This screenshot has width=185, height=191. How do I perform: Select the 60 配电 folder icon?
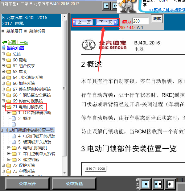click(9, 60)
